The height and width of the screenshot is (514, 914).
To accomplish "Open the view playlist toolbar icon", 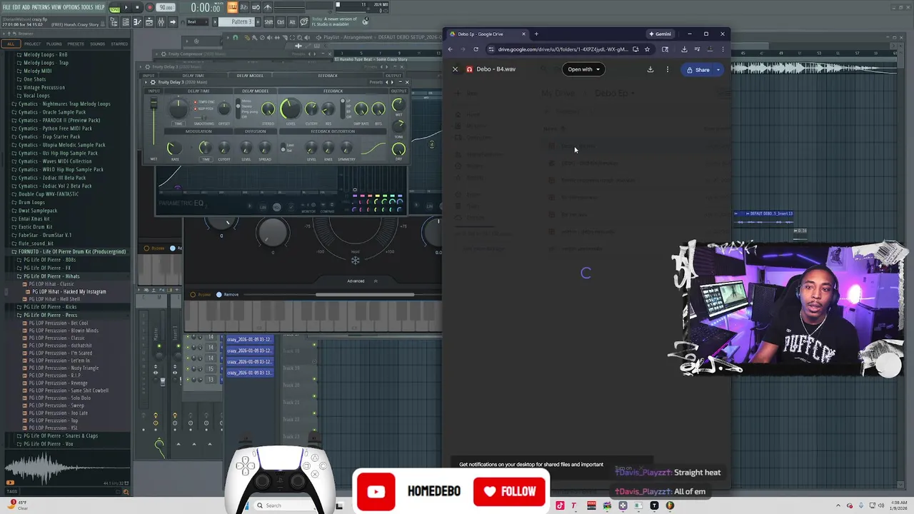I will (126, 22).
